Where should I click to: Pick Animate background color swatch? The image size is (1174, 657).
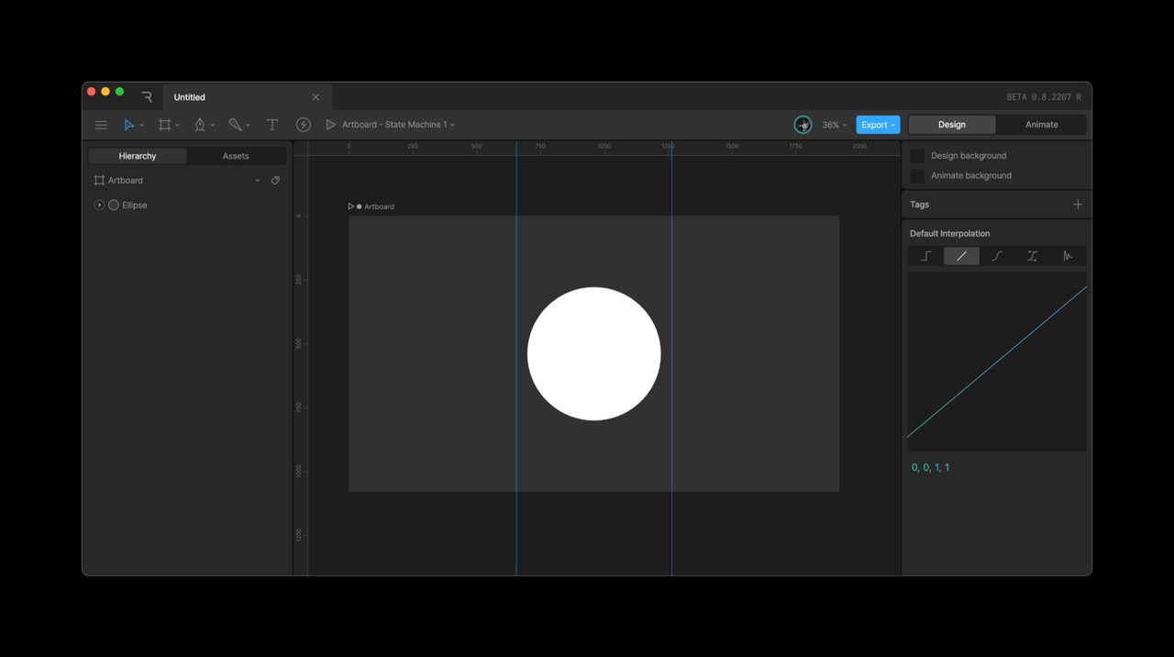(917, 176)
